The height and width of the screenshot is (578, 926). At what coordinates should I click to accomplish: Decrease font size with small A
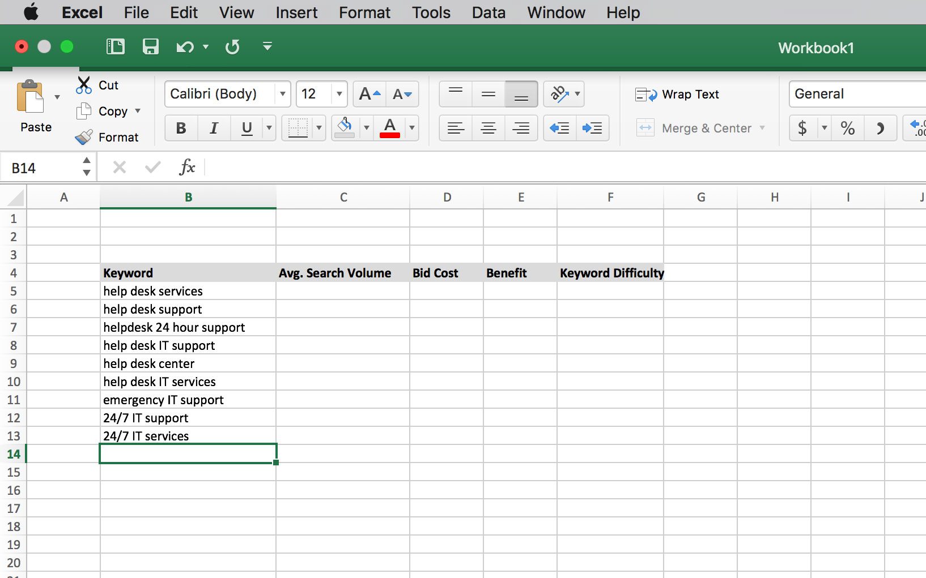tap(402, 94)
